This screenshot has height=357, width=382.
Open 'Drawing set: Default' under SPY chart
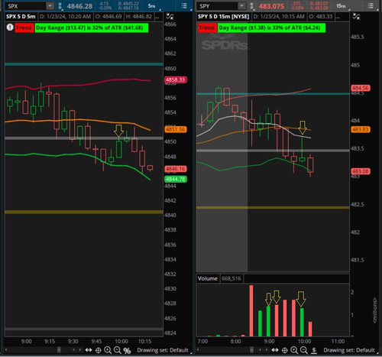coord(349,350)
